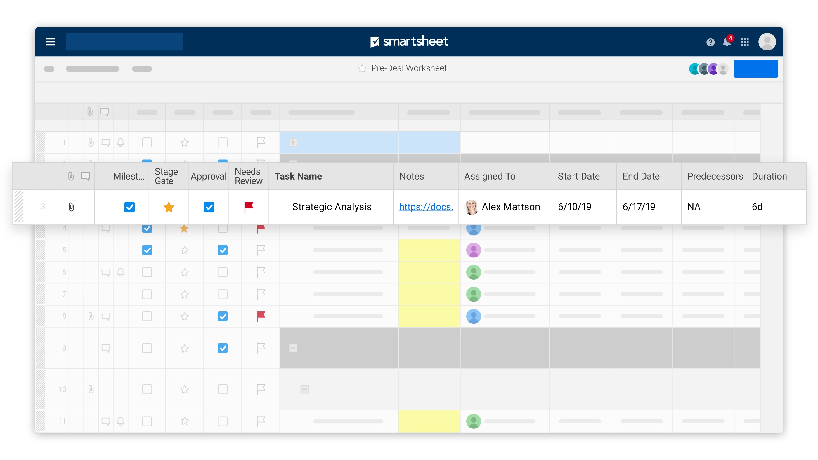This screenshot has height=460, width=818.
Task: Click the comments column header icon
Action: coord(85,176)
